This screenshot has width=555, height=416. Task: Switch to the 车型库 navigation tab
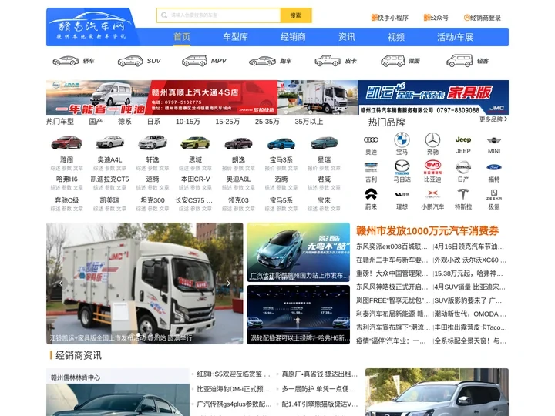pos(235,37)
